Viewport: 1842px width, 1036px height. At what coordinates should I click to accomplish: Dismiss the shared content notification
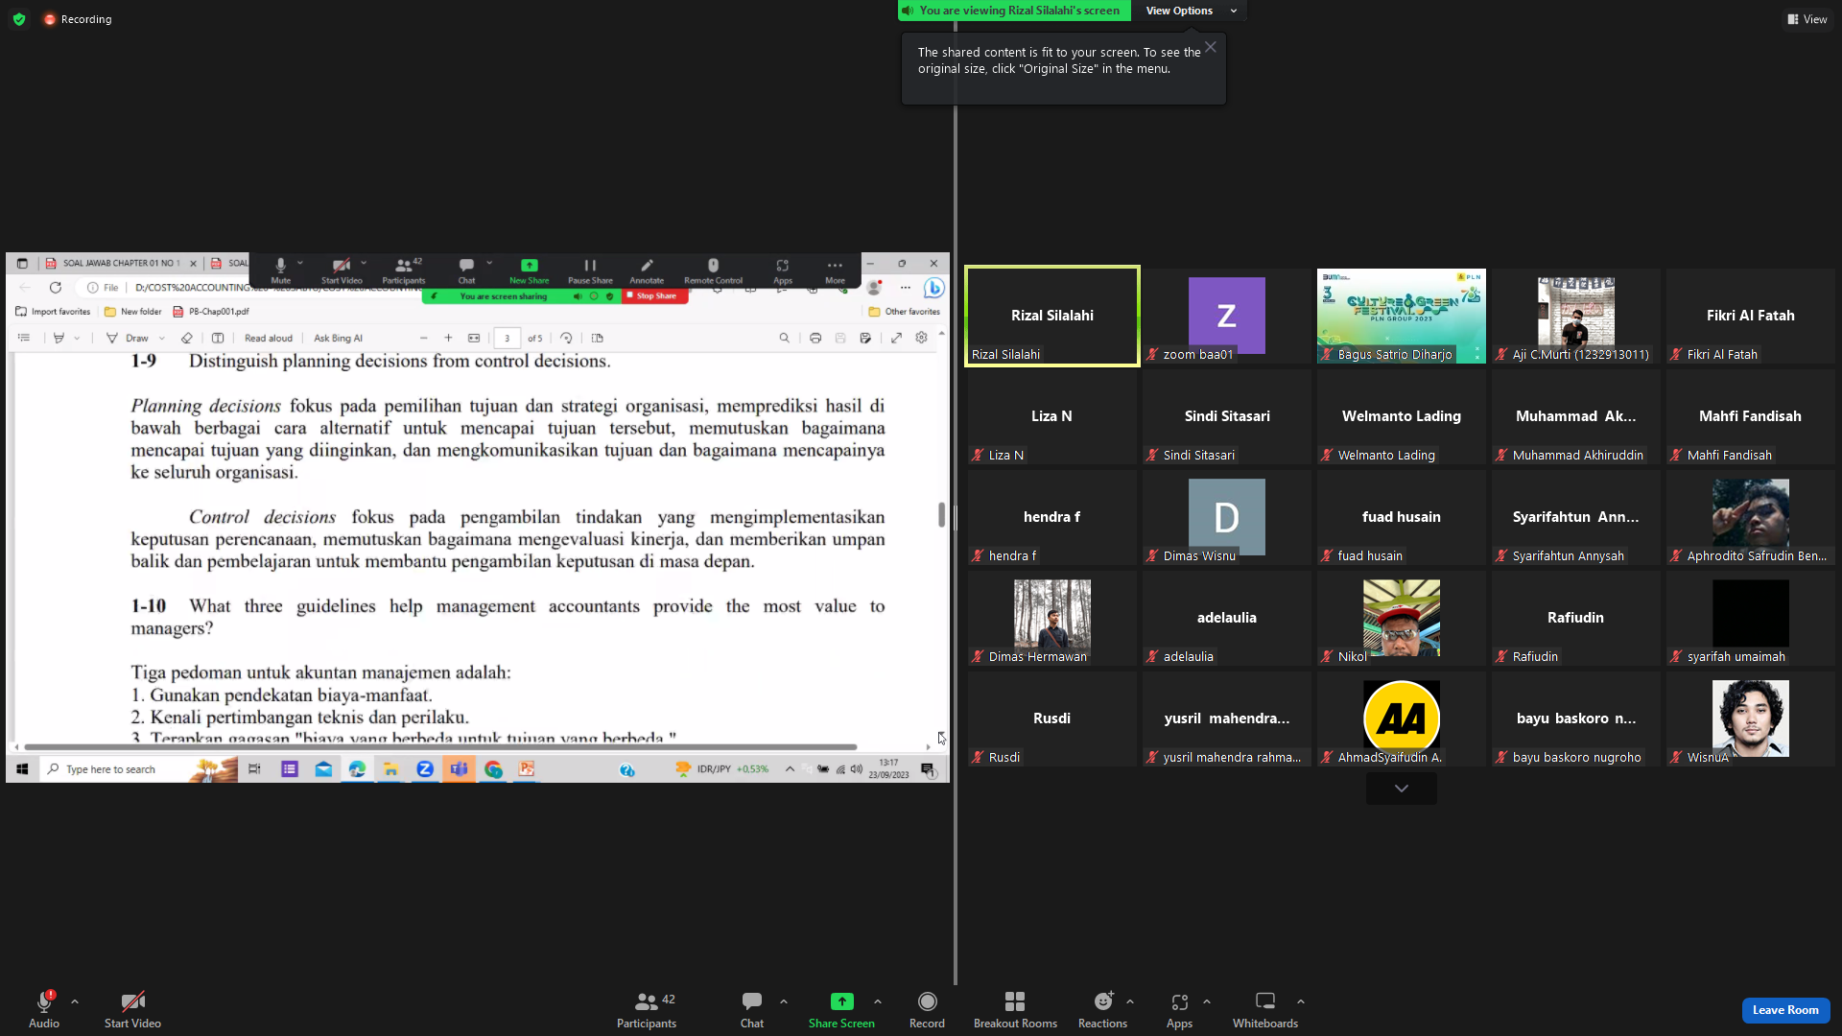point(1211,47)
